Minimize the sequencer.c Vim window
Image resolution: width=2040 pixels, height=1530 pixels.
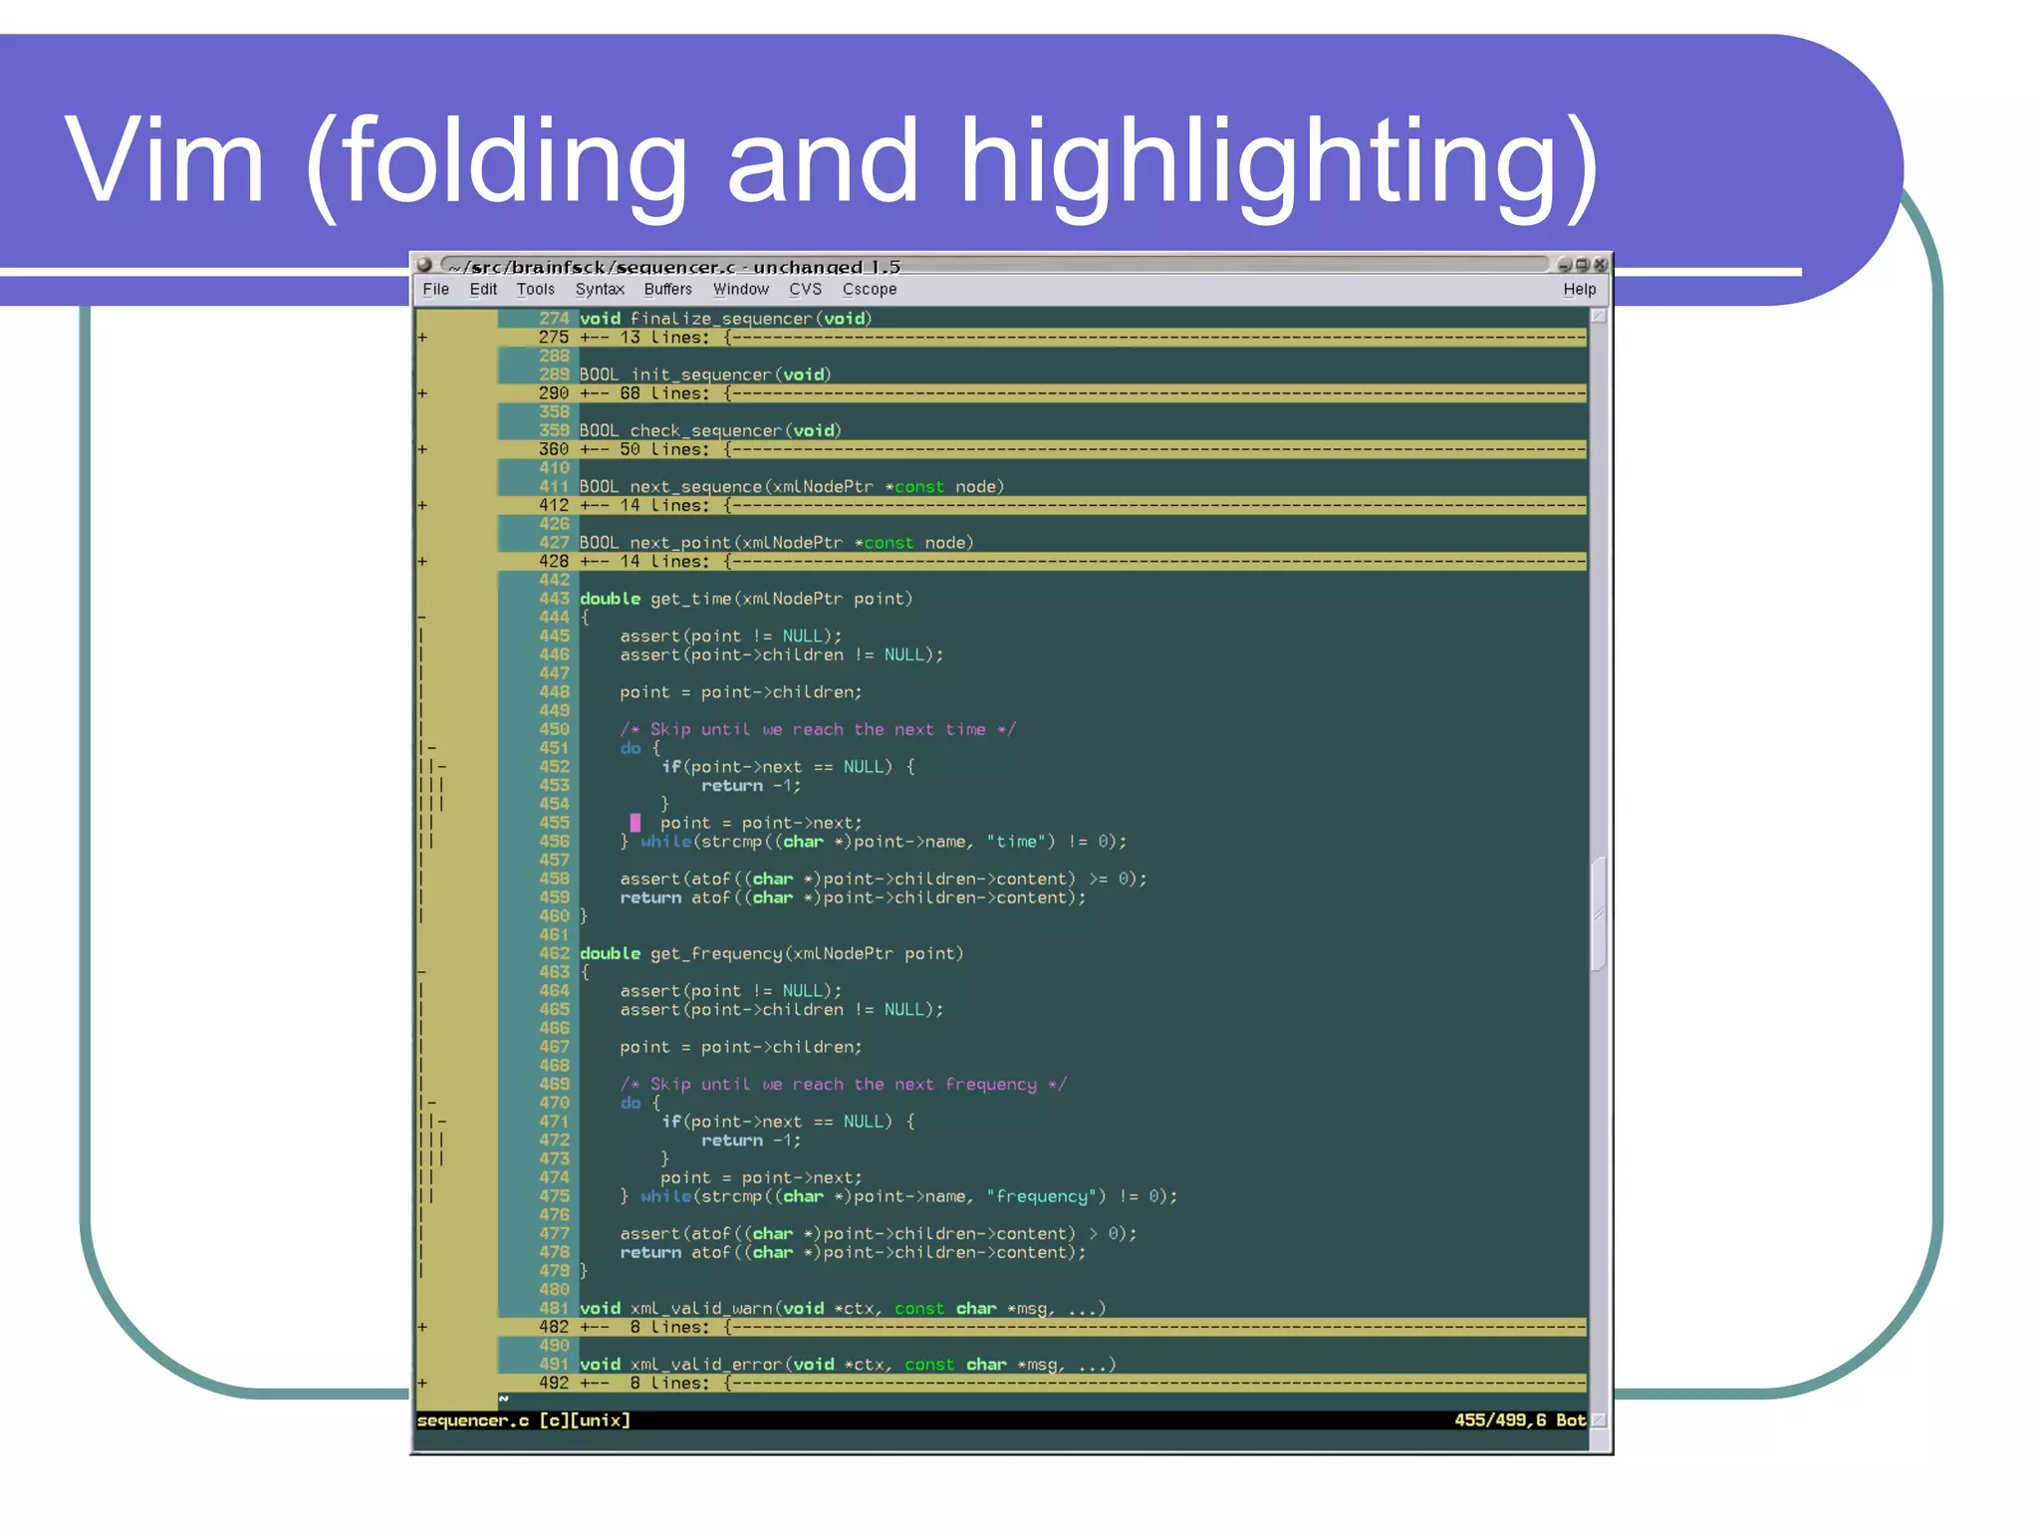click(1564, 265)
